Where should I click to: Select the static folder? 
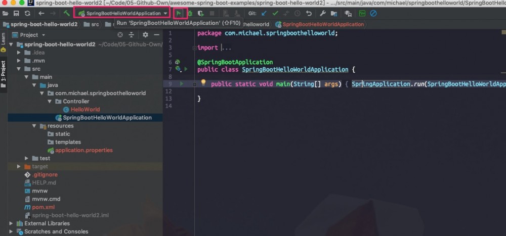(x=62, y=134)
